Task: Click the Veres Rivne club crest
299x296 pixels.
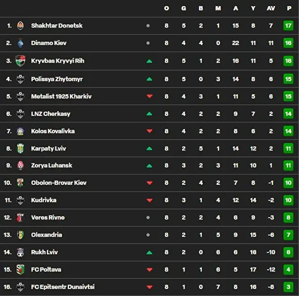Action: click(x=20, y=218)
